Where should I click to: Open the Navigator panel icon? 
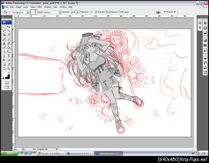point(205,23)
